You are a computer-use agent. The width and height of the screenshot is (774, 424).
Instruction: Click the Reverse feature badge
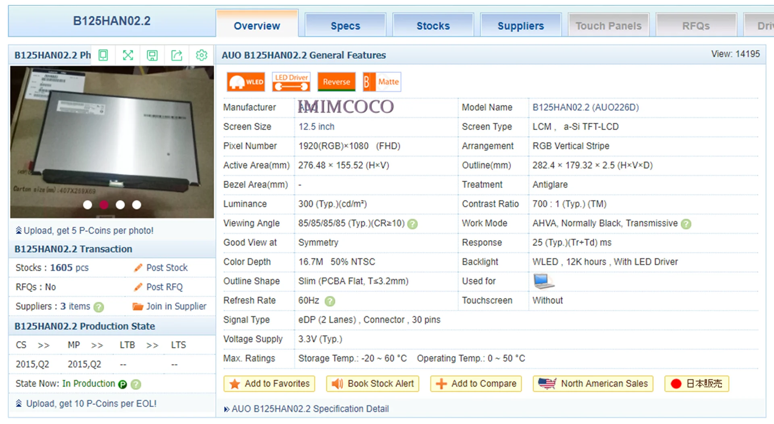[337, 82]
